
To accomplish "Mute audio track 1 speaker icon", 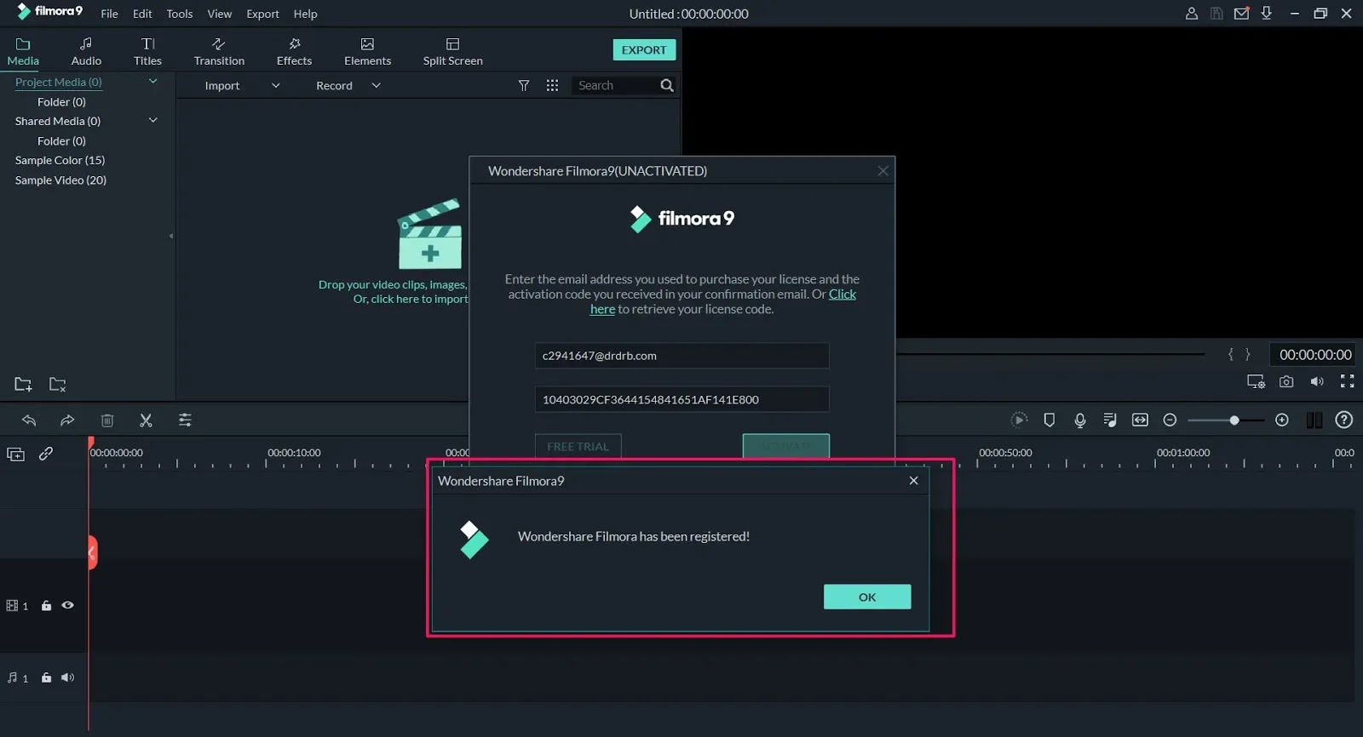I will point(67,677).
